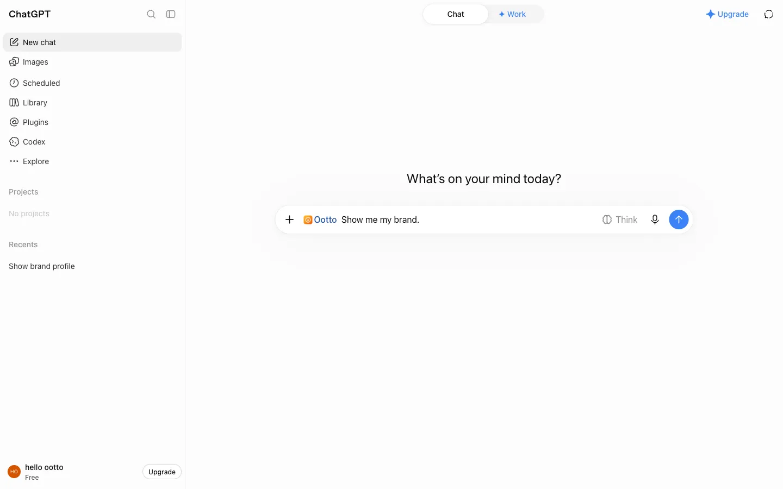The image size is (783, 489).
Task: Start a New chat
Action: click(x=92, y=42)
